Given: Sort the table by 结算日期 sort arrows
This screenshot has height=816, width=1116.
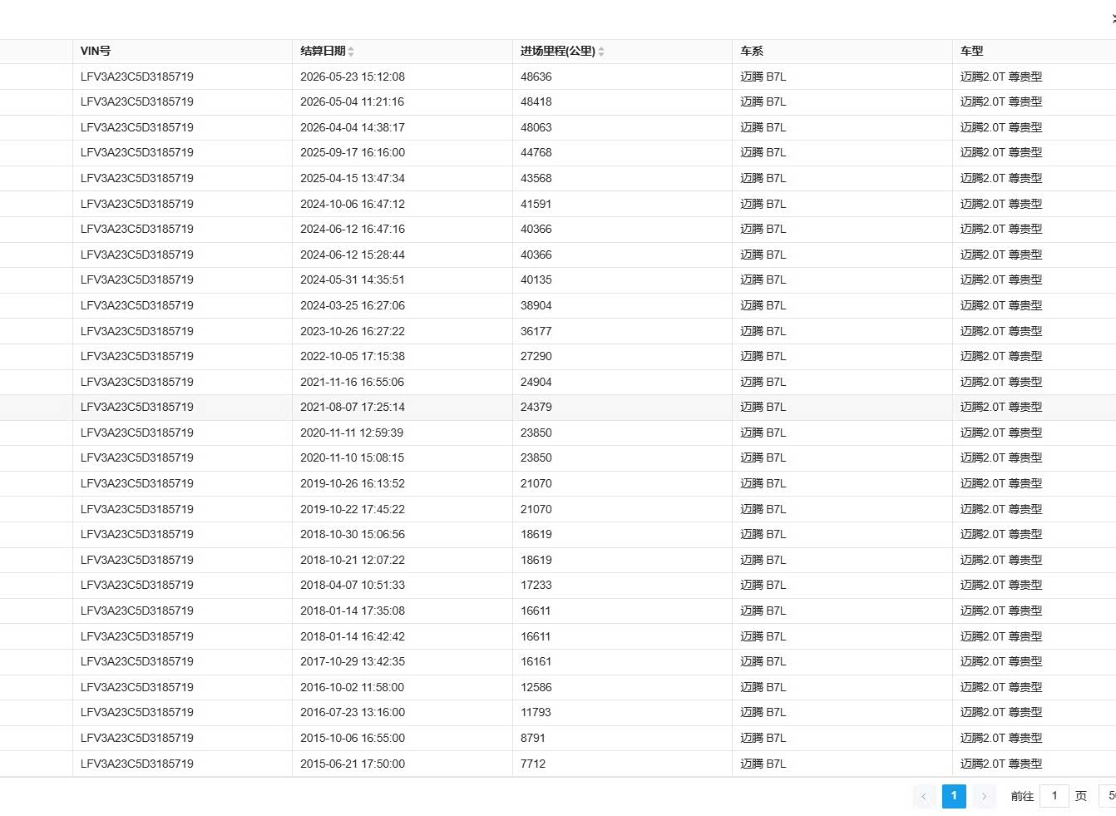Looking at the screenshot, I should [351, 52].
